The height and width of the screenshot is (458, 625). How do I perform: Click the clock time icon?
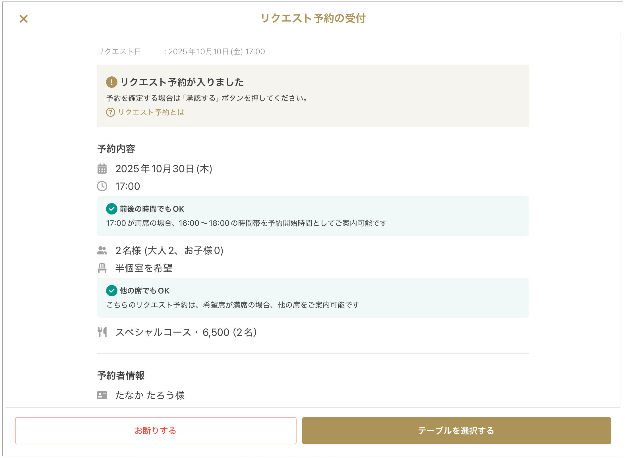[x=102, y=186]
